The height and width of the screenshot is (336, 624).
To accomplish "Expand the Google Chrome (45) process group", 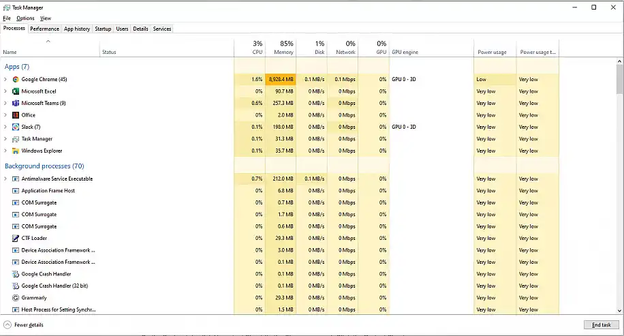I will click(5, 79).
